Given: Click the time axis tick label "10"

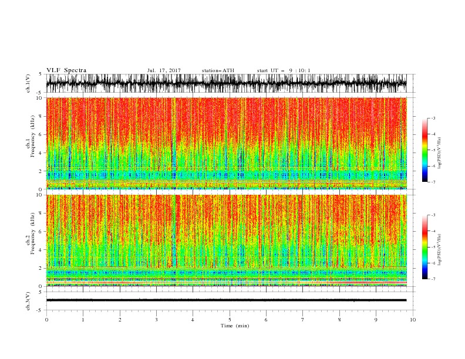Looking at the screenshot, I should pyautogui.click(x=413, y=320).
